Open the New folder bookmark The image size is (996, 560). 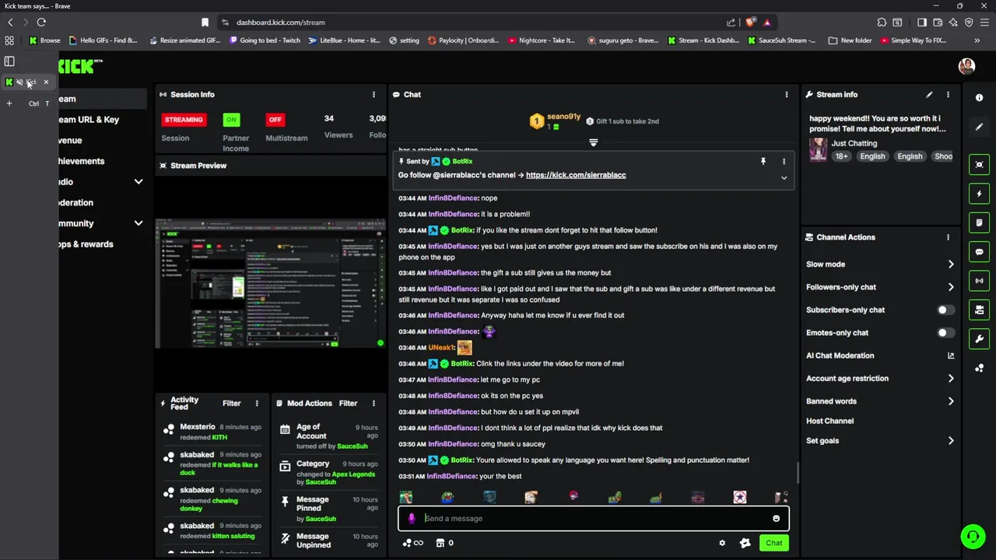(x=850, y=40)
